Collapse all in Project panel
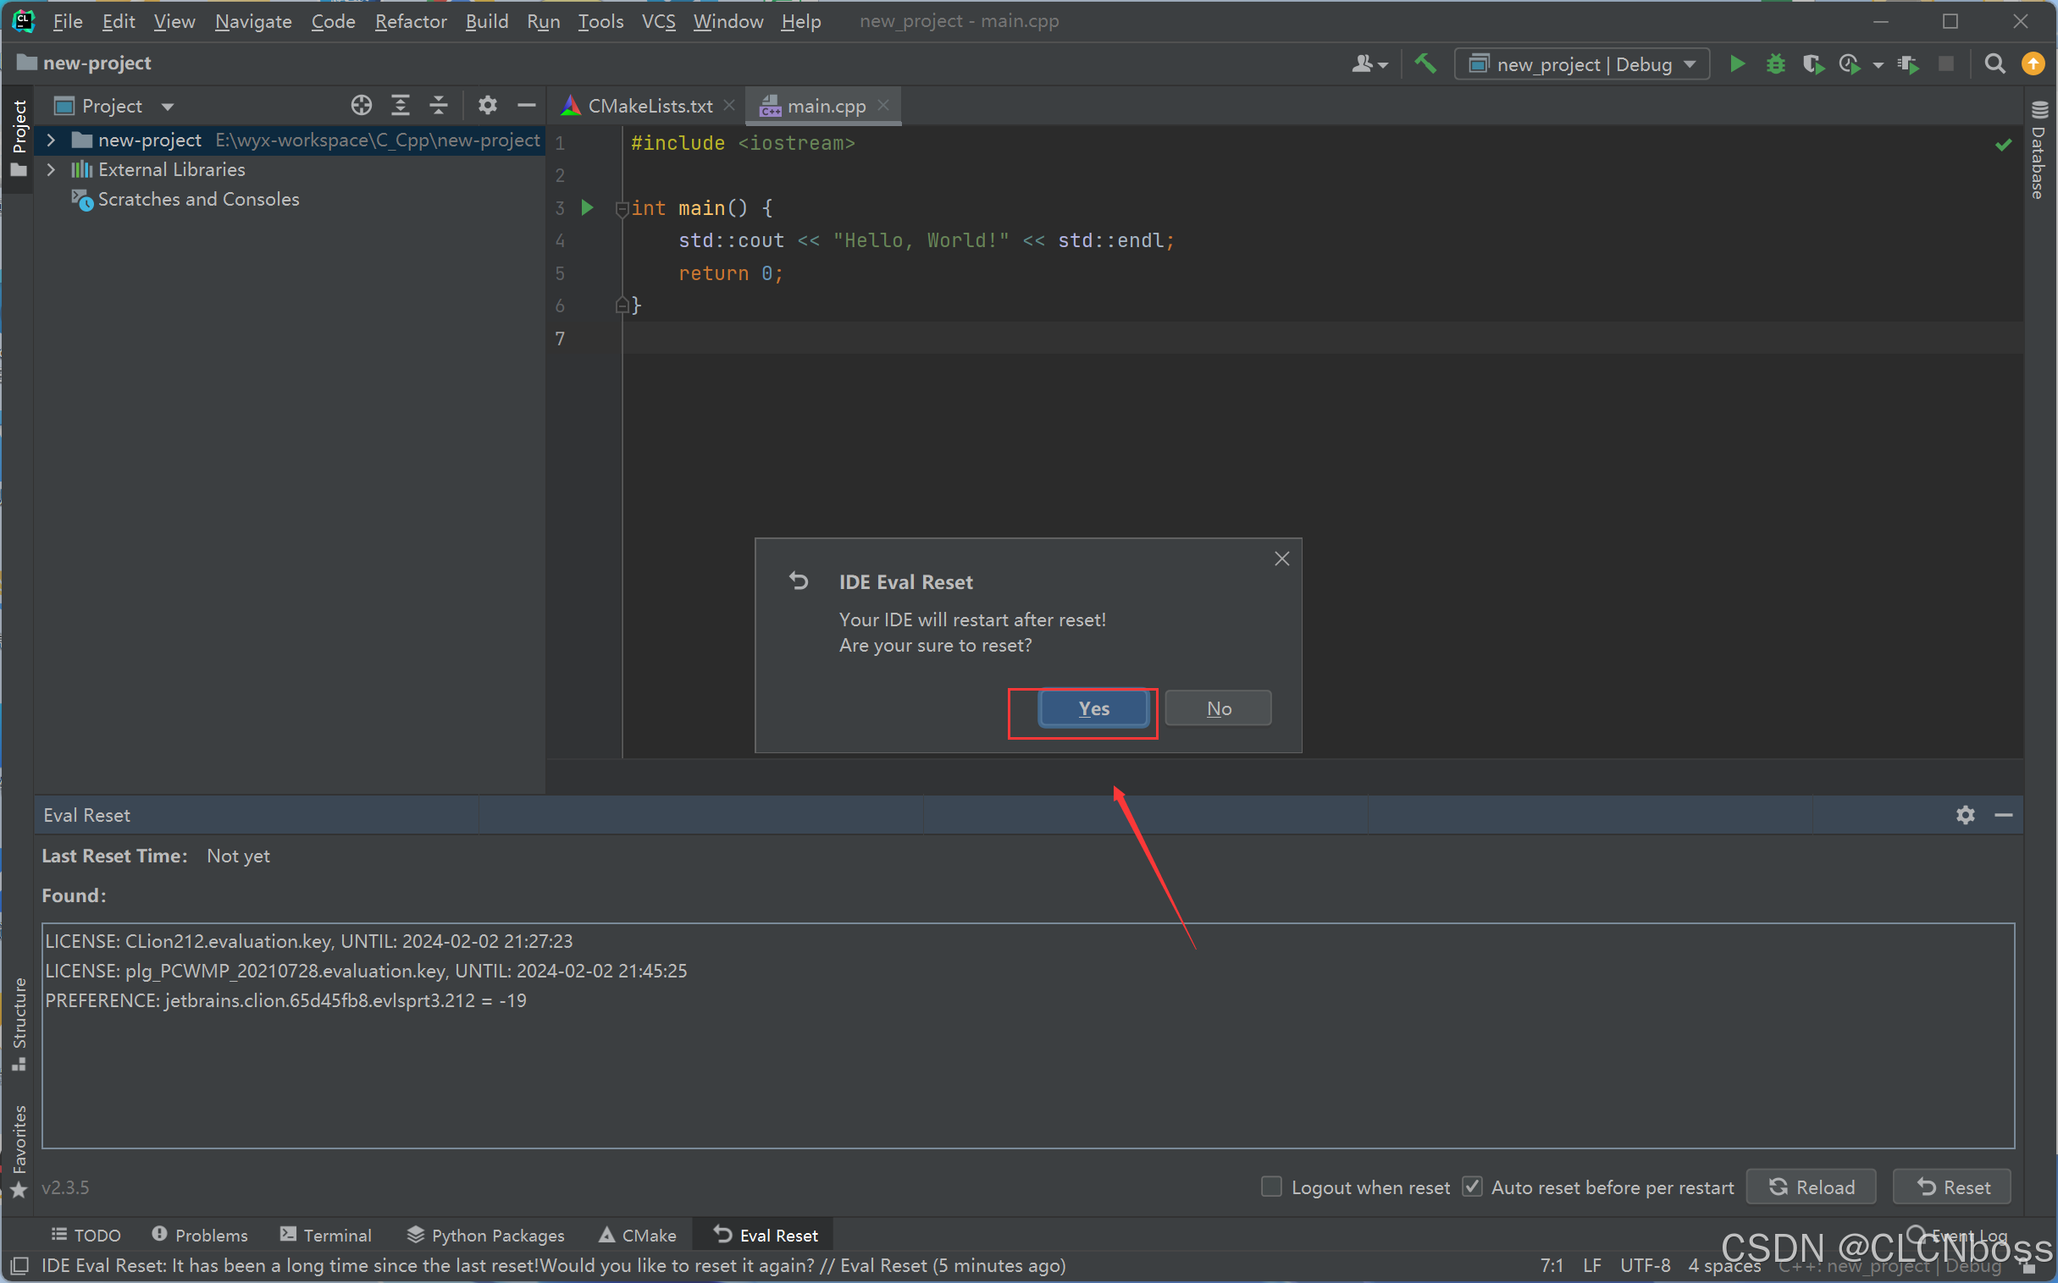The image size is (2058, 1283). 438,105
